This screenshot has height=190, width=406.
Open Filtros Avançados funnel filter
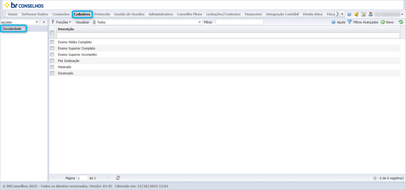coord(363,22)
